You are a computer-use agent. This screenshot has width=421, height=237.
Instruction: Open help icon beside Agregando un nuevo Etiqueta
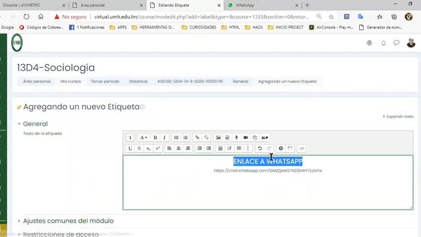coord(142,107)
